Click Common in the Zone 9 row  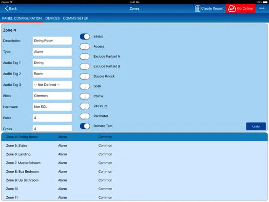105,180
